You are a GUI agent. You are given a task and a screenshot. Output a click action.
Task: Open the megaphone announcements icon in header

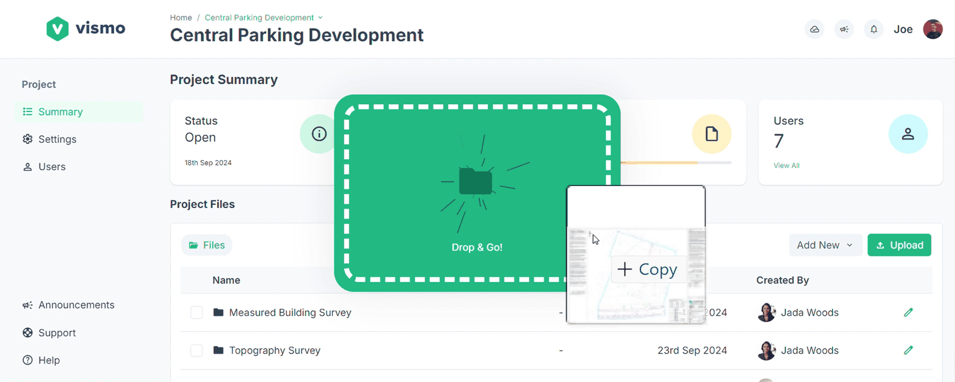pyautogui.click(x=844, y=29)
